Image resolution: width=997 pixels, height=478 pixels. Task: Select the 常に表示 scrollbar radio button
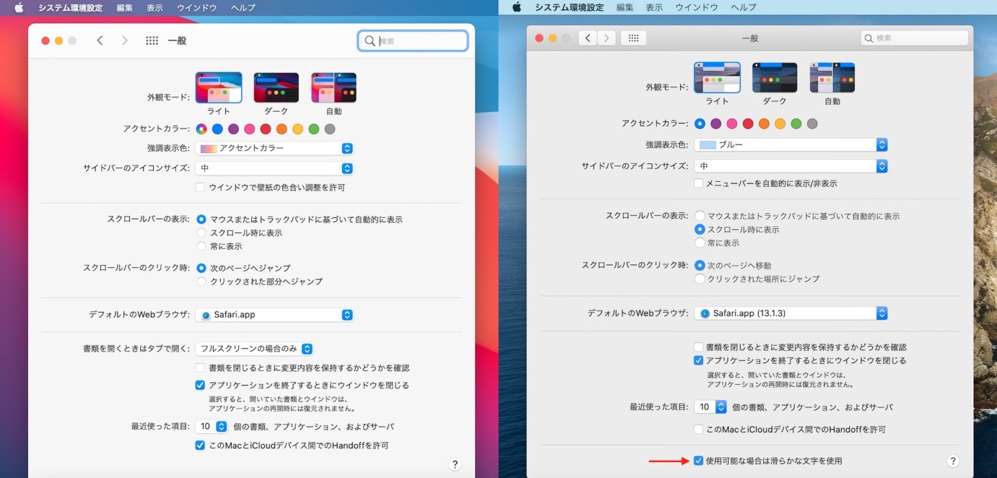pos(201,246)
